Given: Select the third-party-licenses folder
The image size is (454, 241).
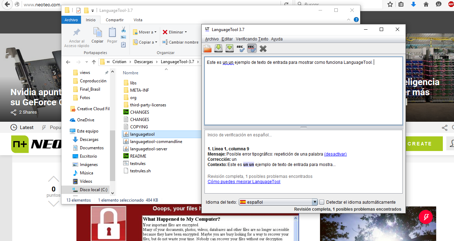Looking at the screenshot, I should (x=148, y=105).
